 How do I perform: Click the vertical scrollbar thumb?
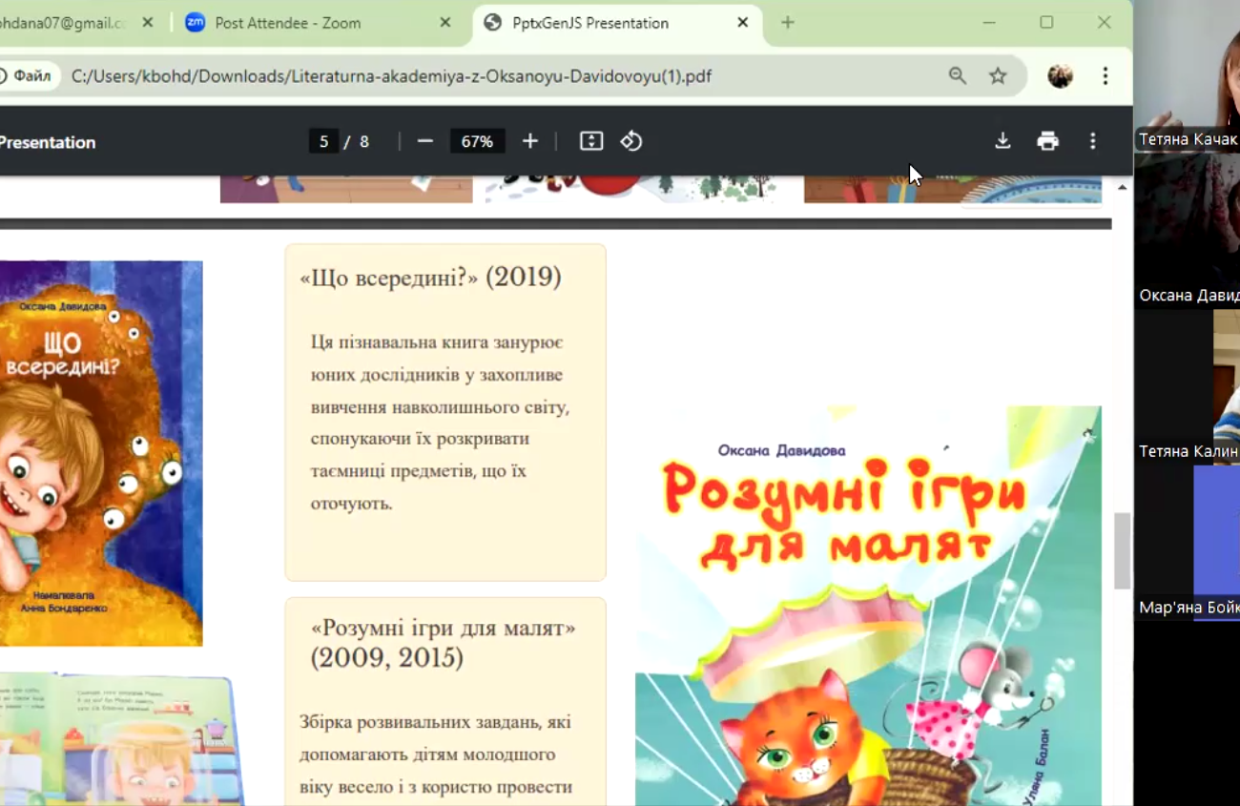click(1122, 550)
